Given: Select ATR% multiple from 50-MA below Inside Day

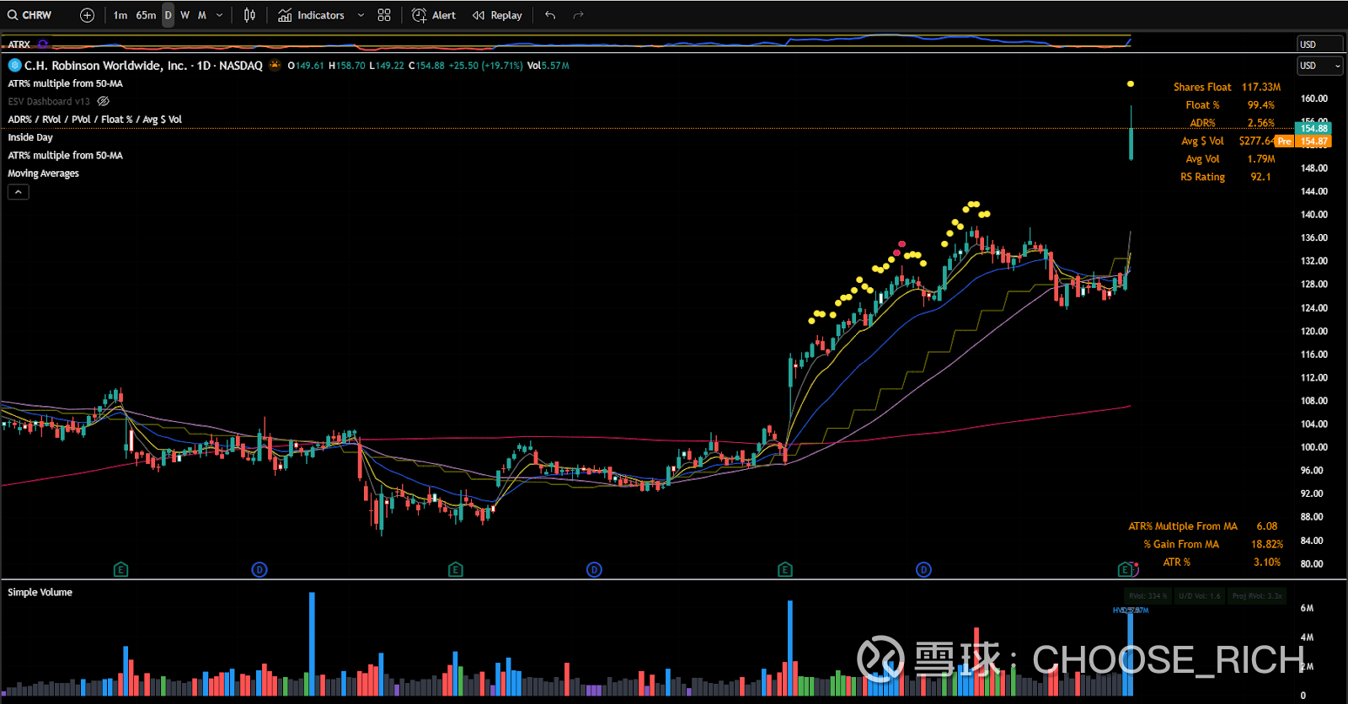Looking at the screenshot, I should click(x=66, y=155).
